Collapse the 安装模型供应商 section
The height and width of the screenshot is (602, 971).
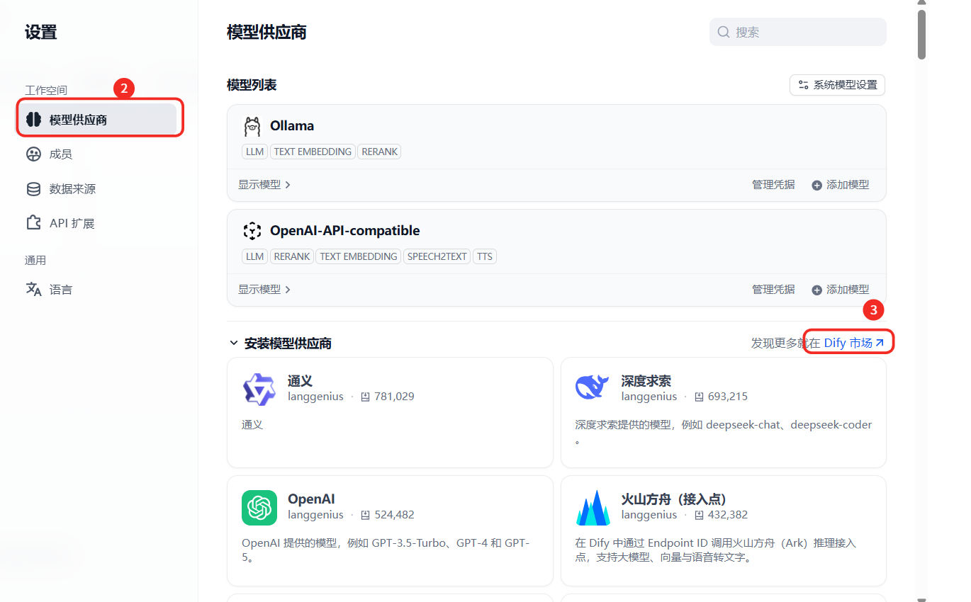[x=234, y=343]
